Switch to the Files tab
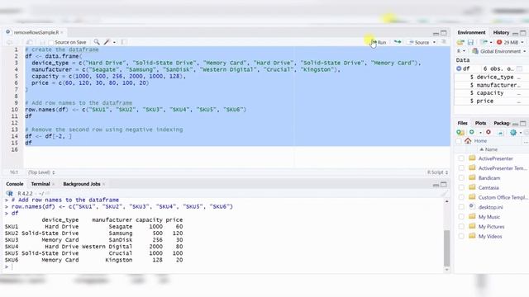The height and width of the screenshot is (297, 529). point(463,123)
